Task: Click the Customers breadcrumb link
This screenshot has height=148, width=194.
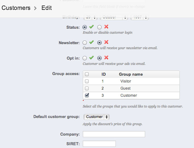Action: (16, 8)
